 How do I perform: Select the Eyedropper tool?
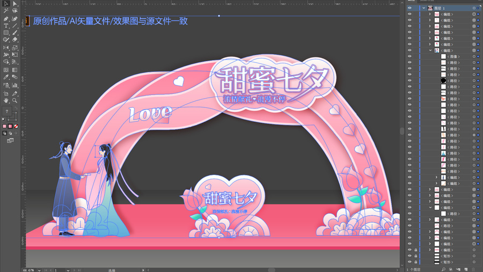pyautogui.click(x=6, y=77)
